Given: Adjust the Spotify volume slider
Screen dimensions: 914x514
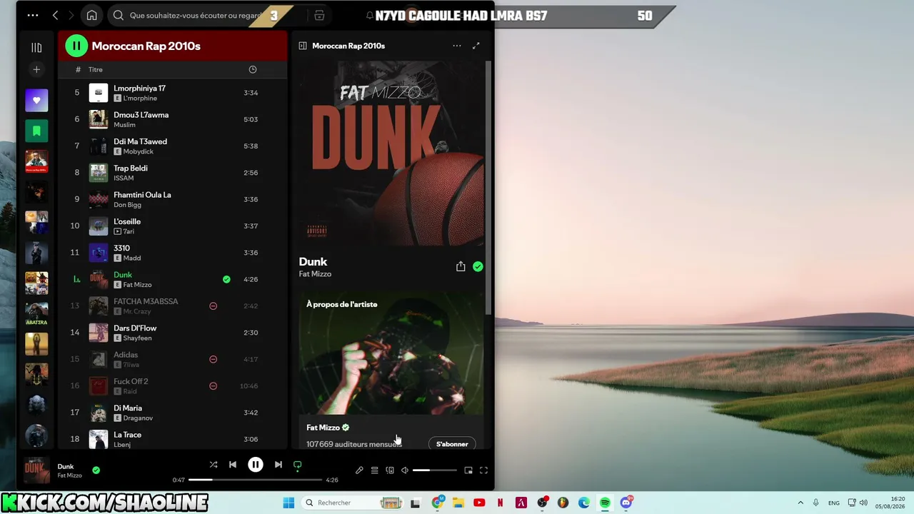Looking at the screenshot, I should pos(434,470).
